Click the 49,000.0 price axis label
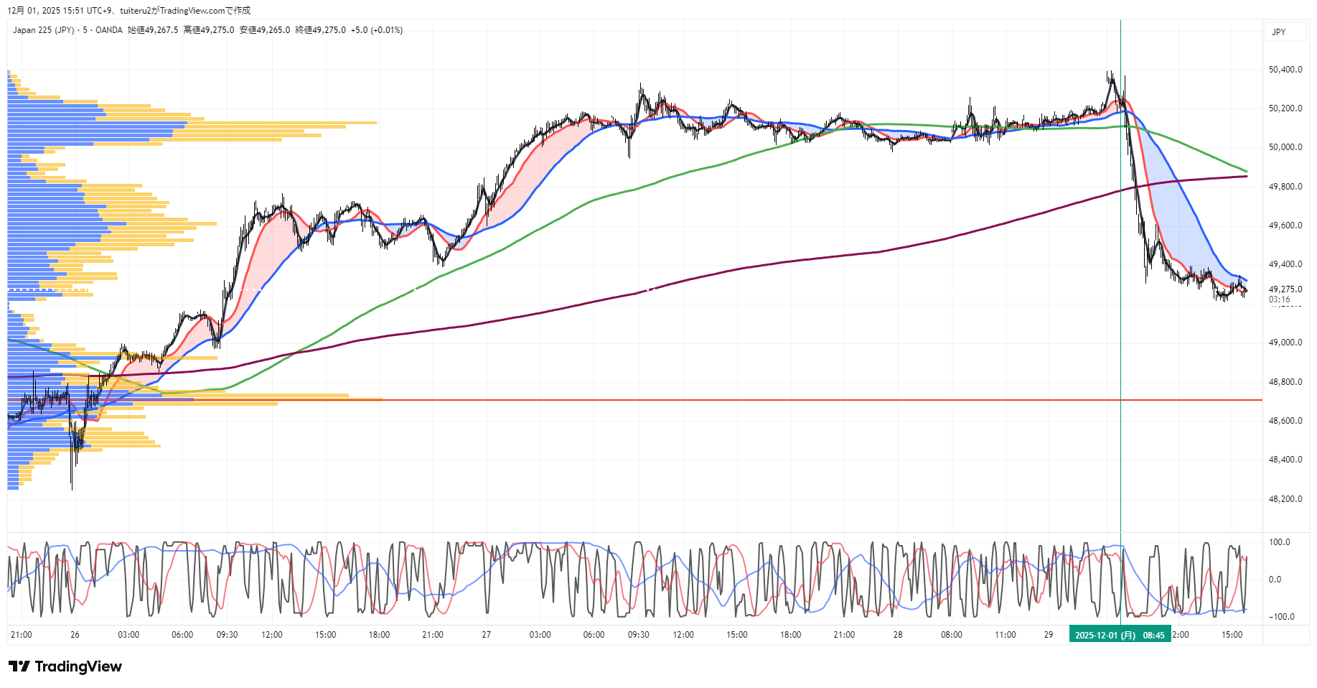Screen dimensions: 1317x688 pyautogui.click(x=1285, y=343)
